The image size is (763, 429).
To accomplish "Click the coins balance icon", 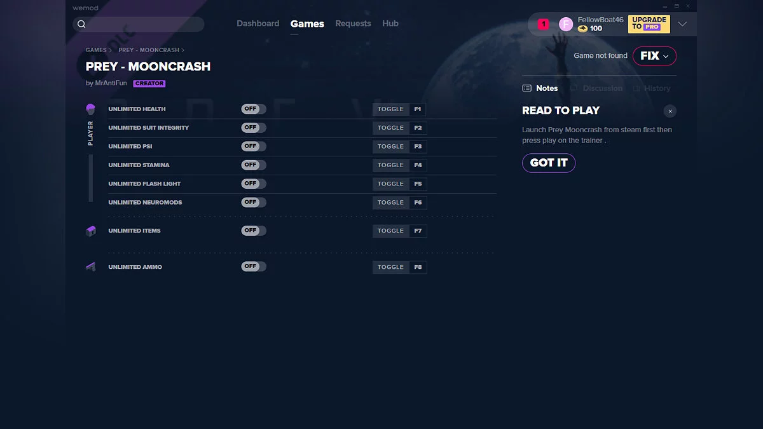I will (x=582, y=29).
